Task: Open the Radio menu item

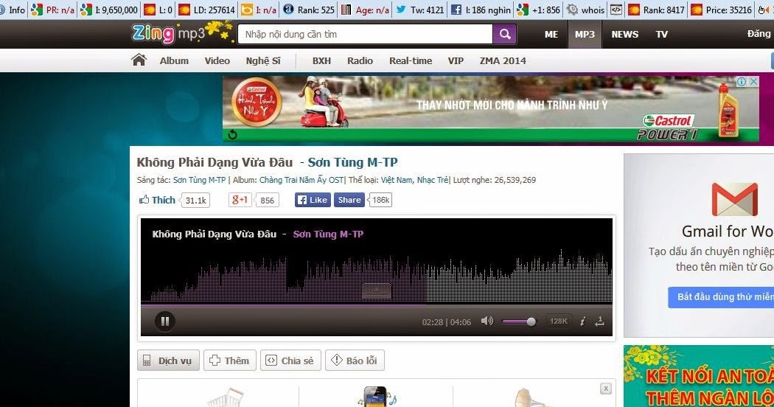Action: tap(360, 60)
